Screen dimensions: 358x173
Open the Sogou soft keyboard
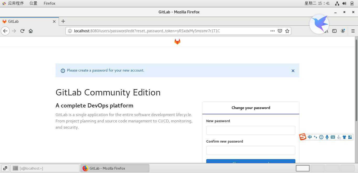(x=333, y=137)
